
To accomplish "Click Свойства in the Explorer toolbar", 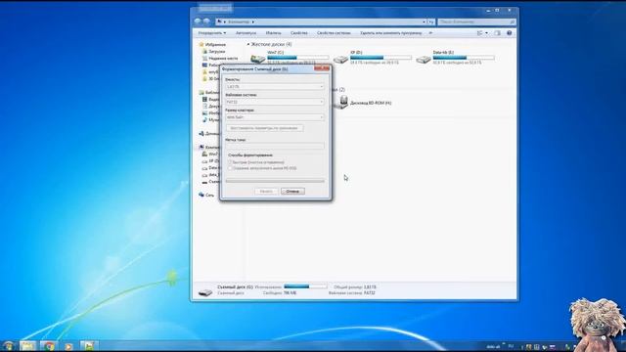I will pos(299,33).
